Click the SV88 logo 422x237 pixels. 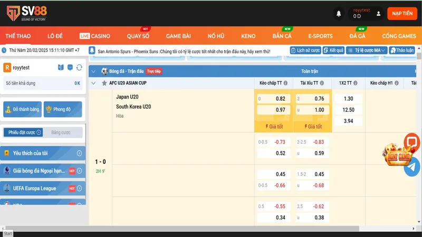27,14
